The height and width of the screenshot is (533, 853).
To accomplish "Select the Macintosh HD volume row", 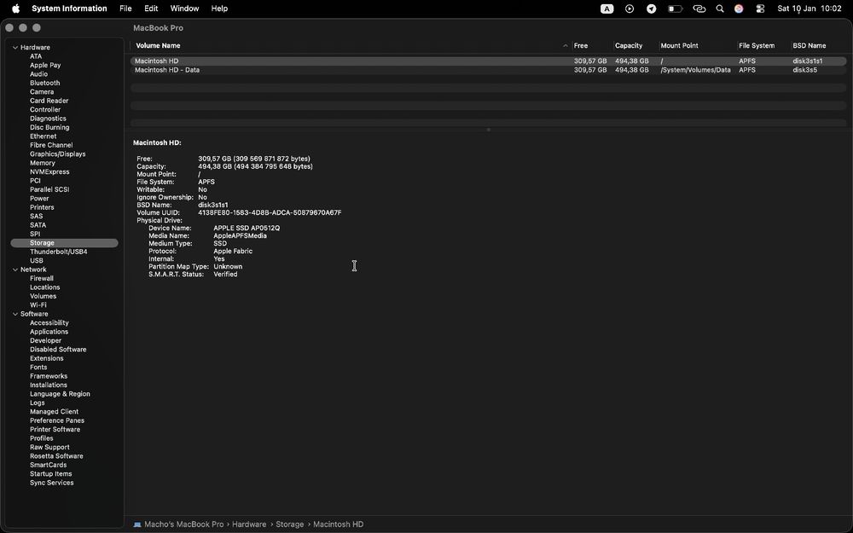I will point(488,61).
